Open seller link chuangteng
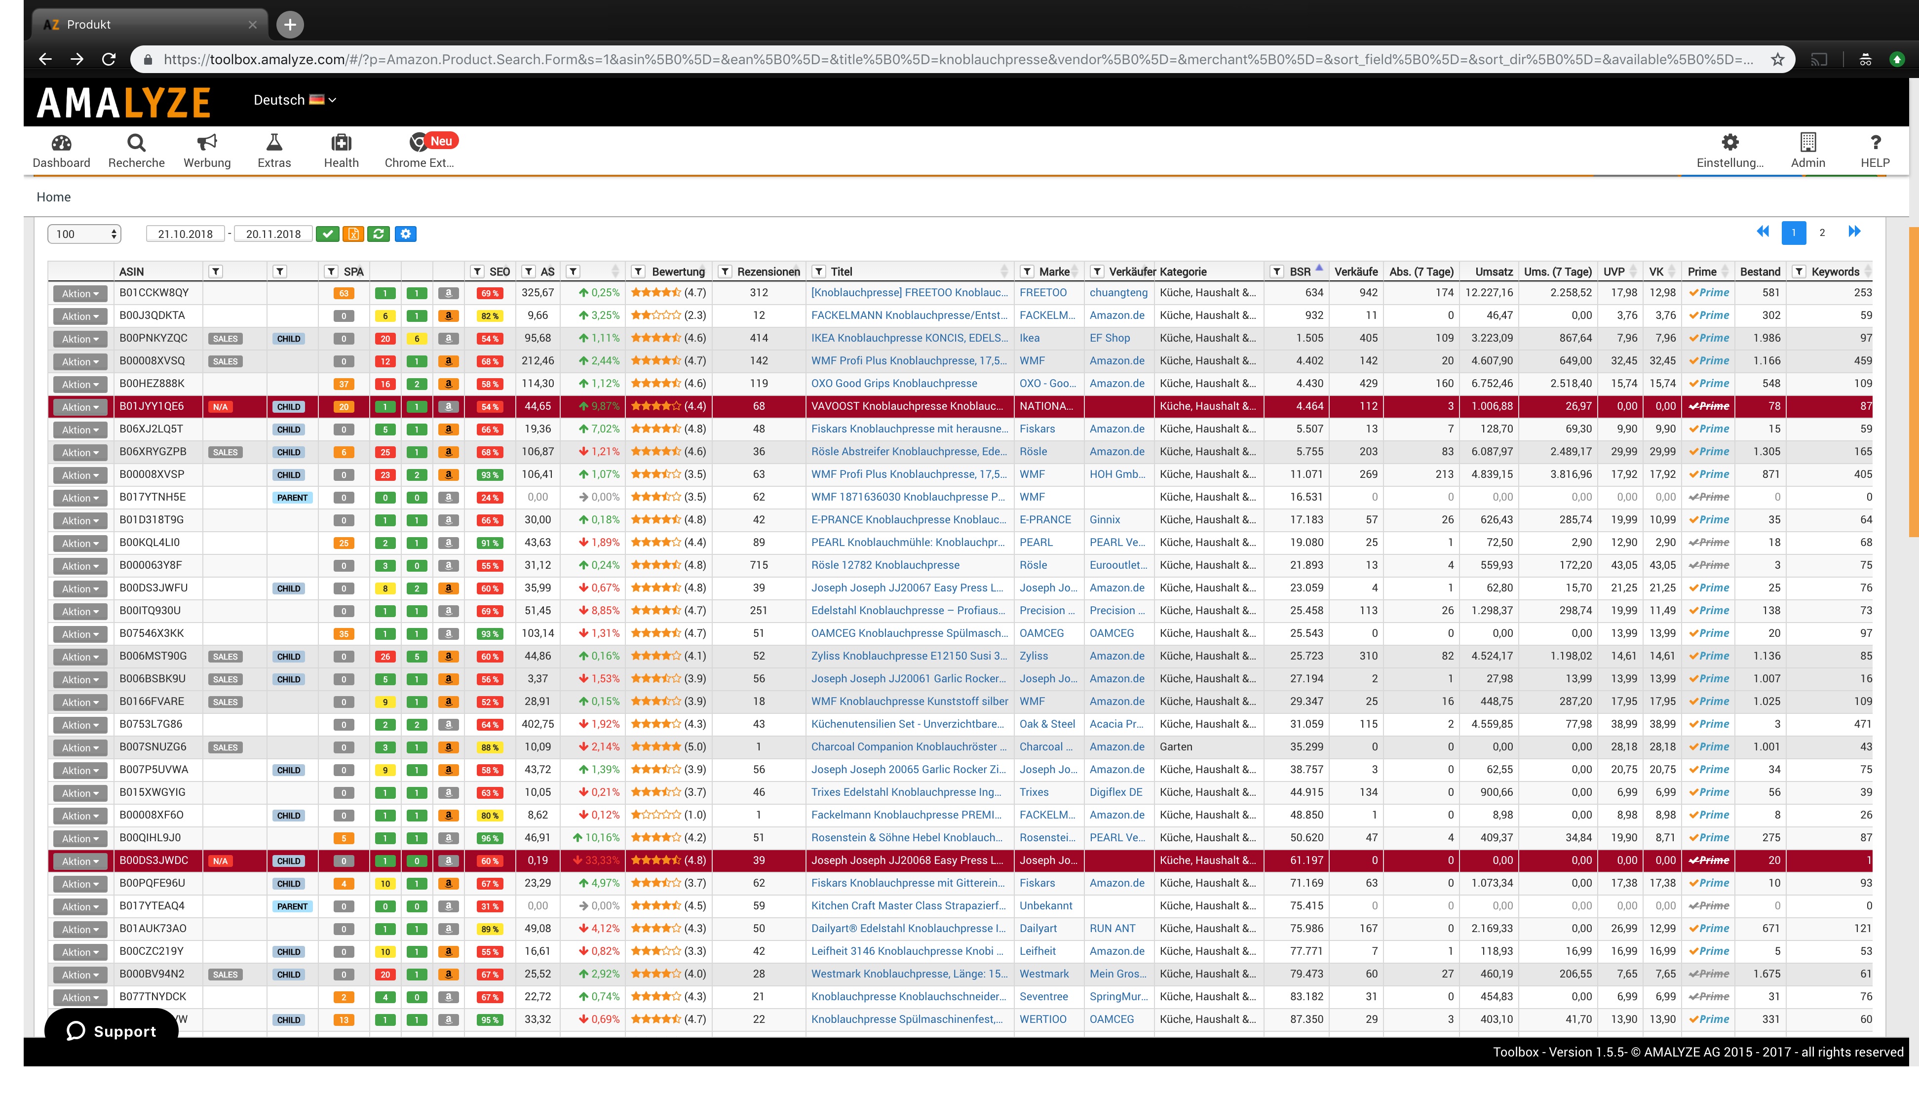This screenshot has height=1094, width=1919. [x=1118, y=292]
